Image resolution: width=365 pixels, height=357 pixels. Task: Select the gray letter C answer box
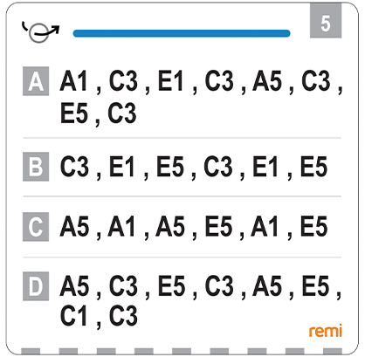coord(36,227)
